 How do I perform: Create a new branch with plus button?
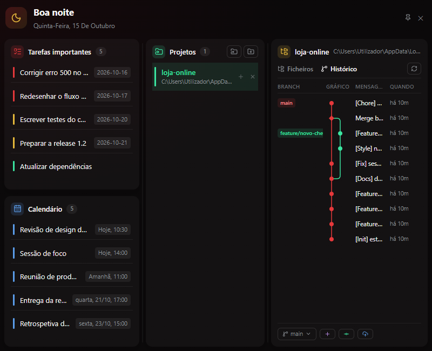click(x=327, y=334)
